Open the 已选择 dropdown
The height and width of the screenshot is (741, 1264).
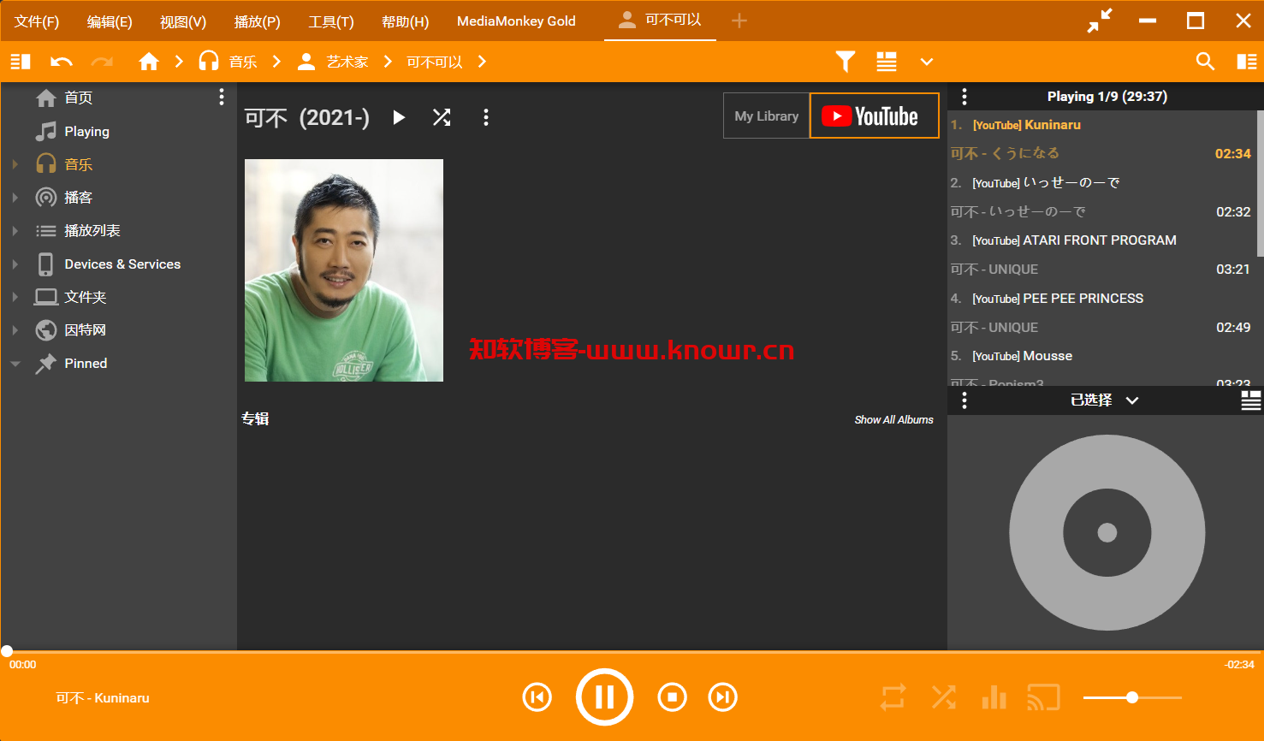[1105, 400]
